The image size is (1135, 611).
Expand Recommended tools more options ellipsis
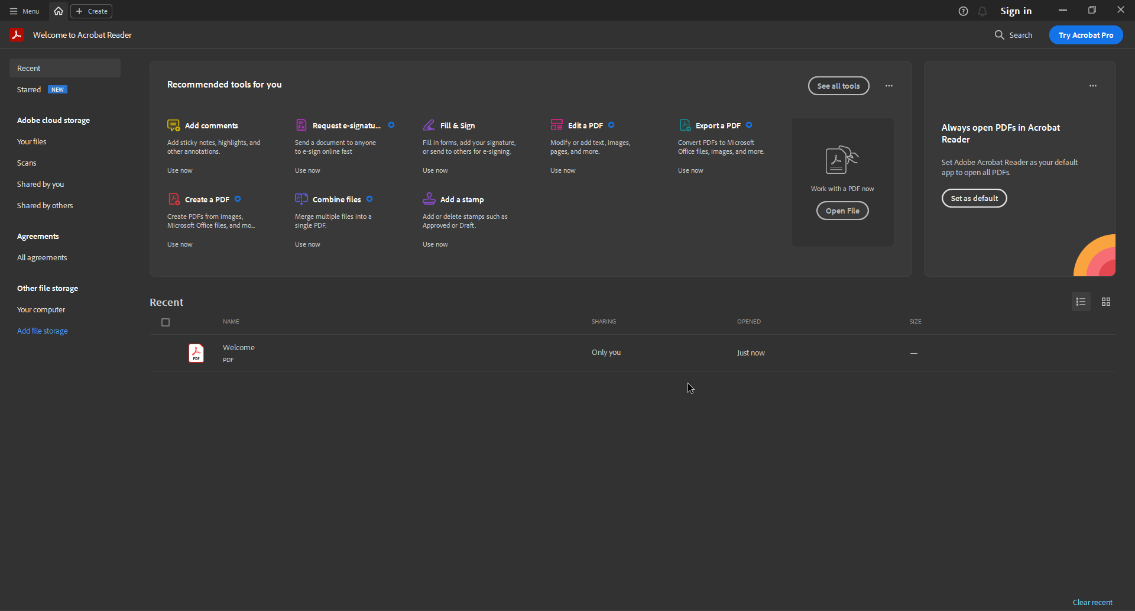888,86
